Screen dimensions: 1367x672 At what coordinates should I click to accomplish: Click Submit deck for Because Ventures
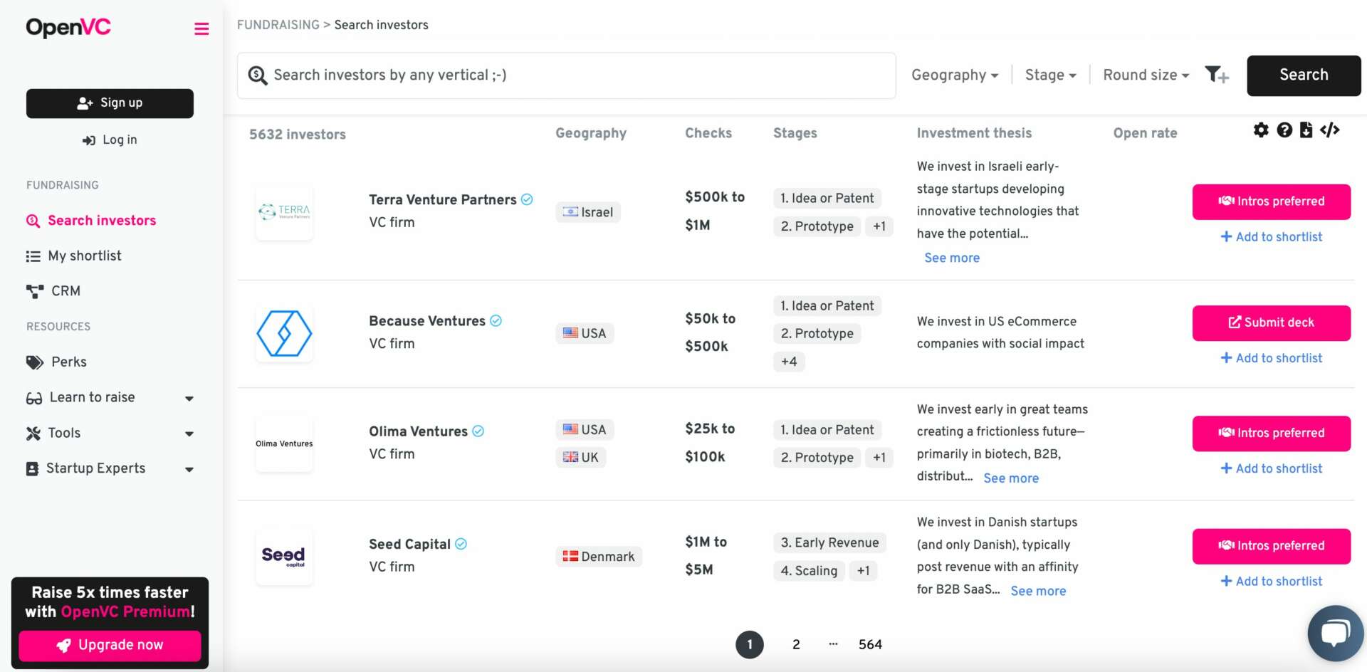point(1271,323)
